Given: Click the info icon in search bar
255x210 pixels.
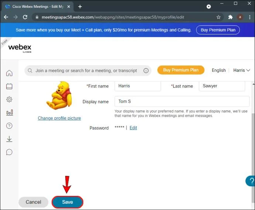Looking at the screenshot, I should [146, 71].
